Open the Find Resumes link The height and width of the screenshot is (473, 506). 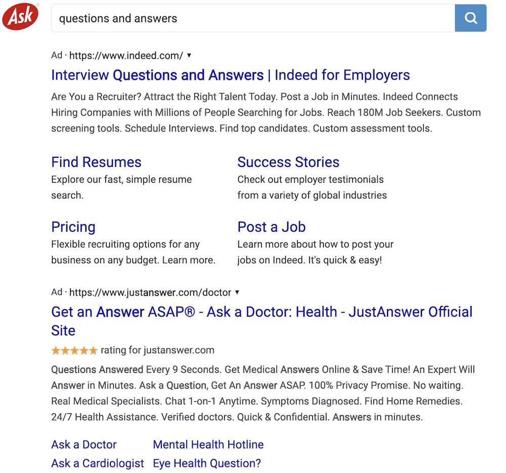96,162
